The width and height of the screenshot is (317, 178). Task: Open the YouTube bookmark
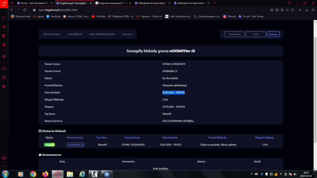[x=98, y=16]
